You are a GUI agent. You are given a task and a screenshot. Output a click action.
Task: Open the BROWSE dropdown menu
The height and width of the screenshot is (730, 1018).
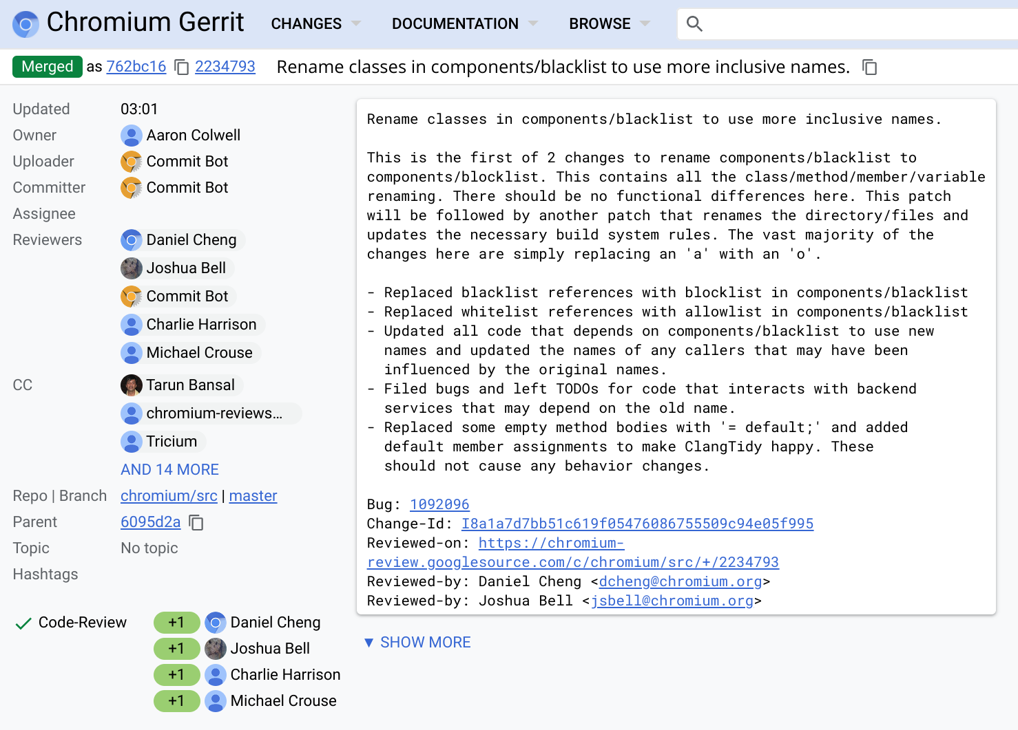pyautogui.click(x=609, y=24)
